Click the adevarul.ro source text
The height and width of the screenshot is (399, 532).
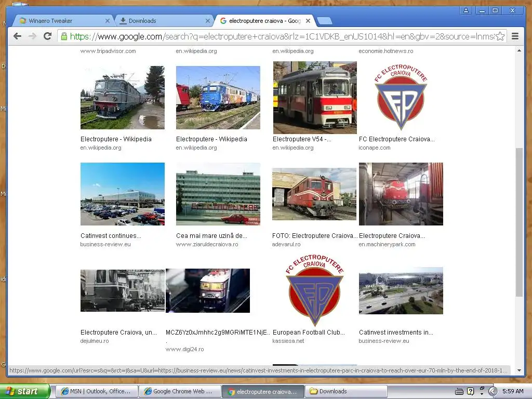pos(286,244)
